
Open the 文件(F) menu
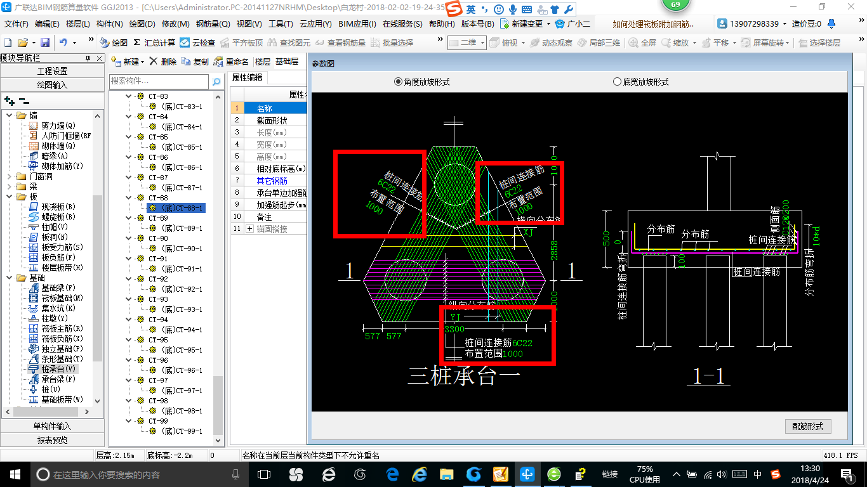17,23
